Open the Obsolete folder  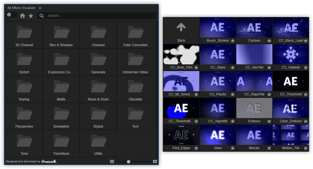135,89
